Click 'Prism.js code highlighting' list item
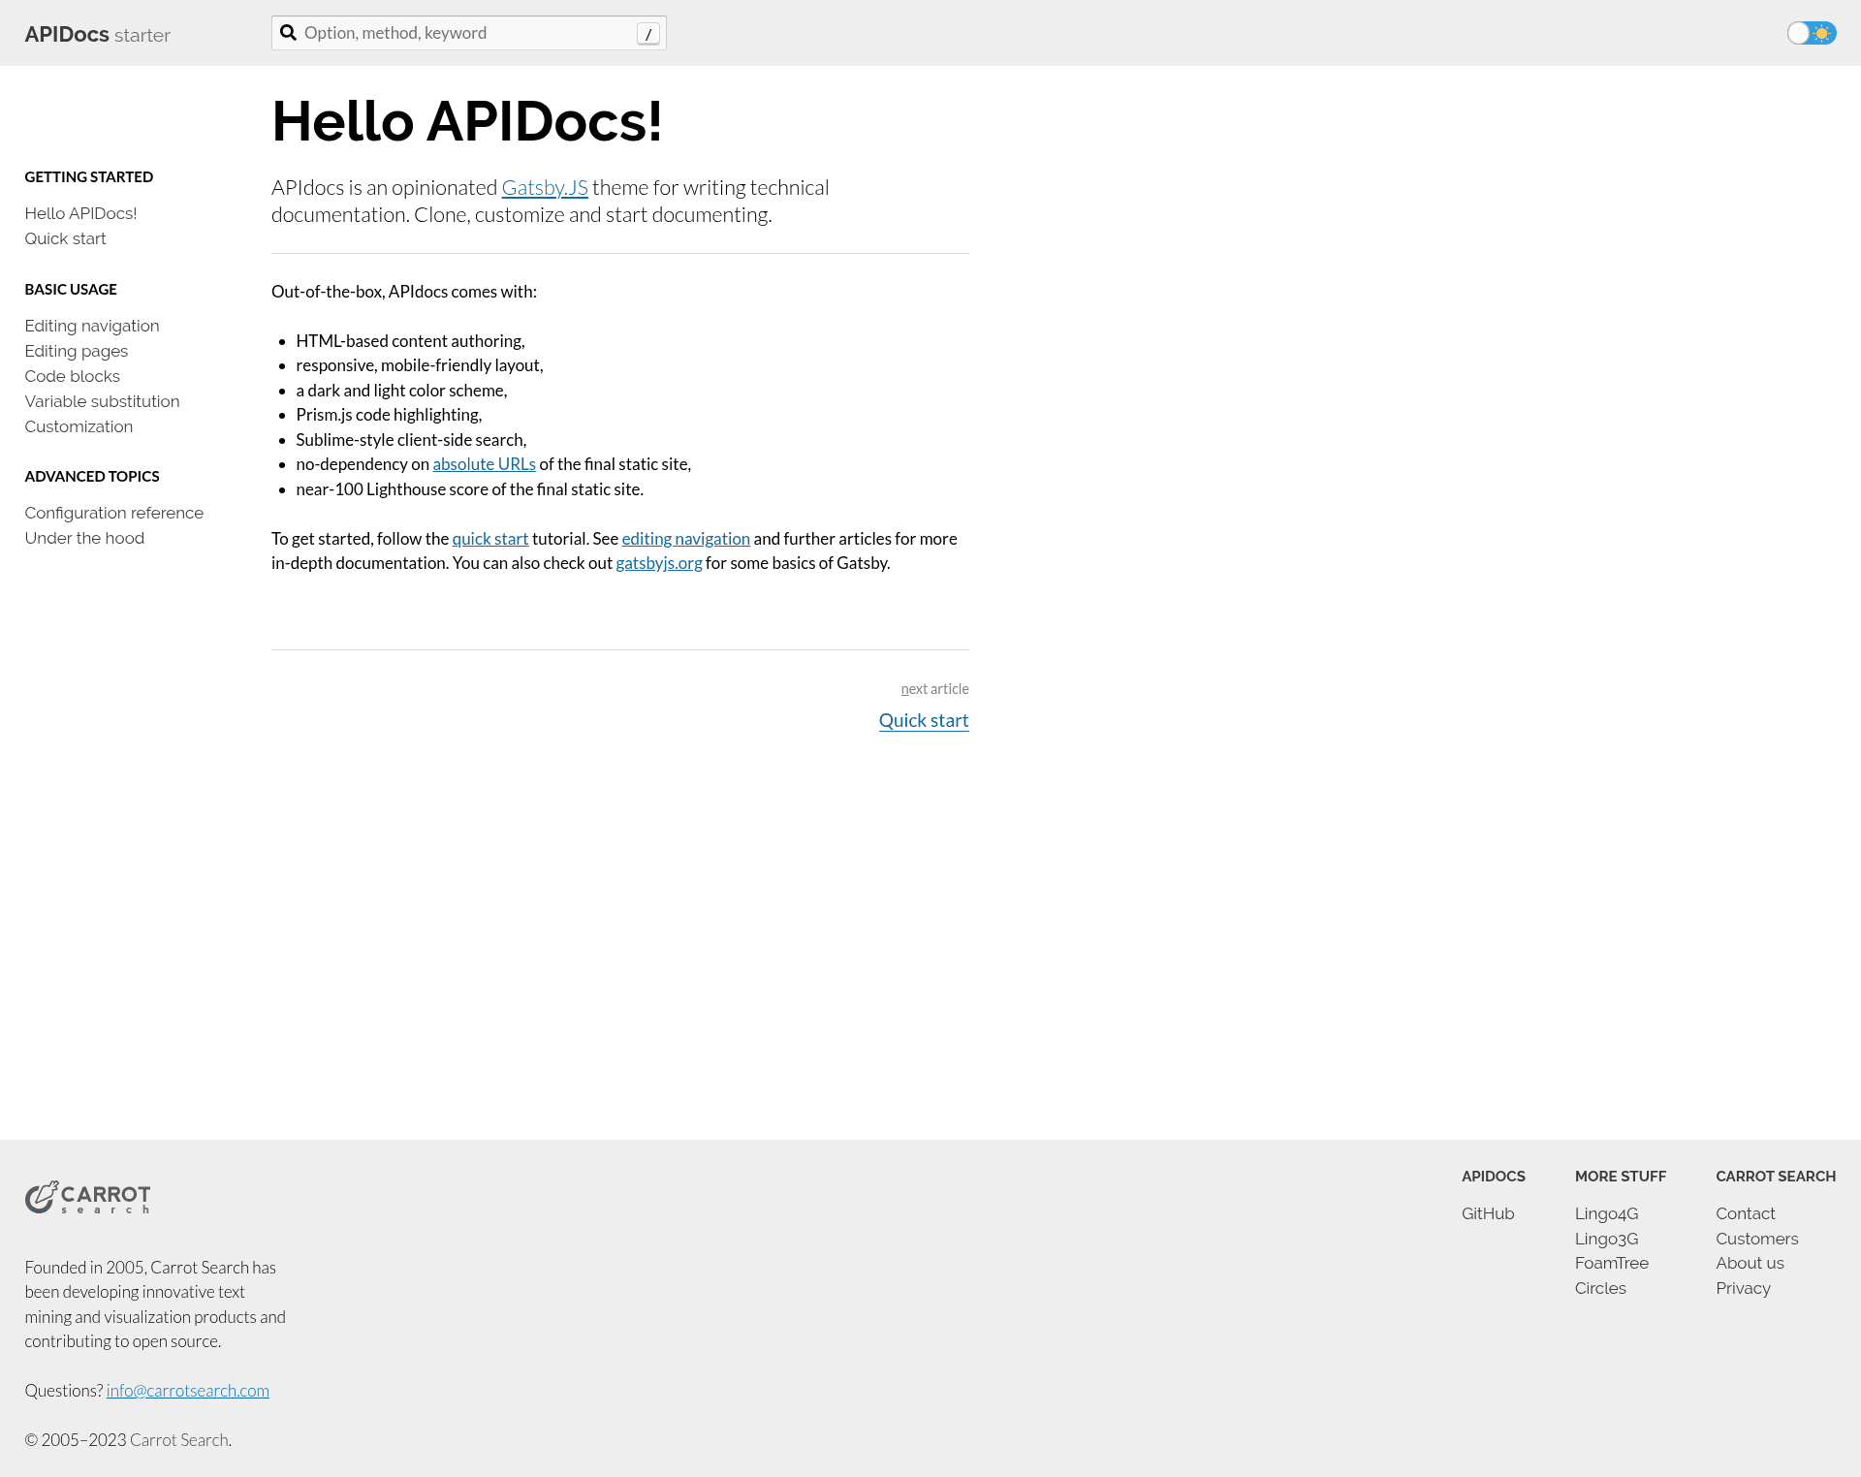The image size is (1861, 1477). coord(389,415)
